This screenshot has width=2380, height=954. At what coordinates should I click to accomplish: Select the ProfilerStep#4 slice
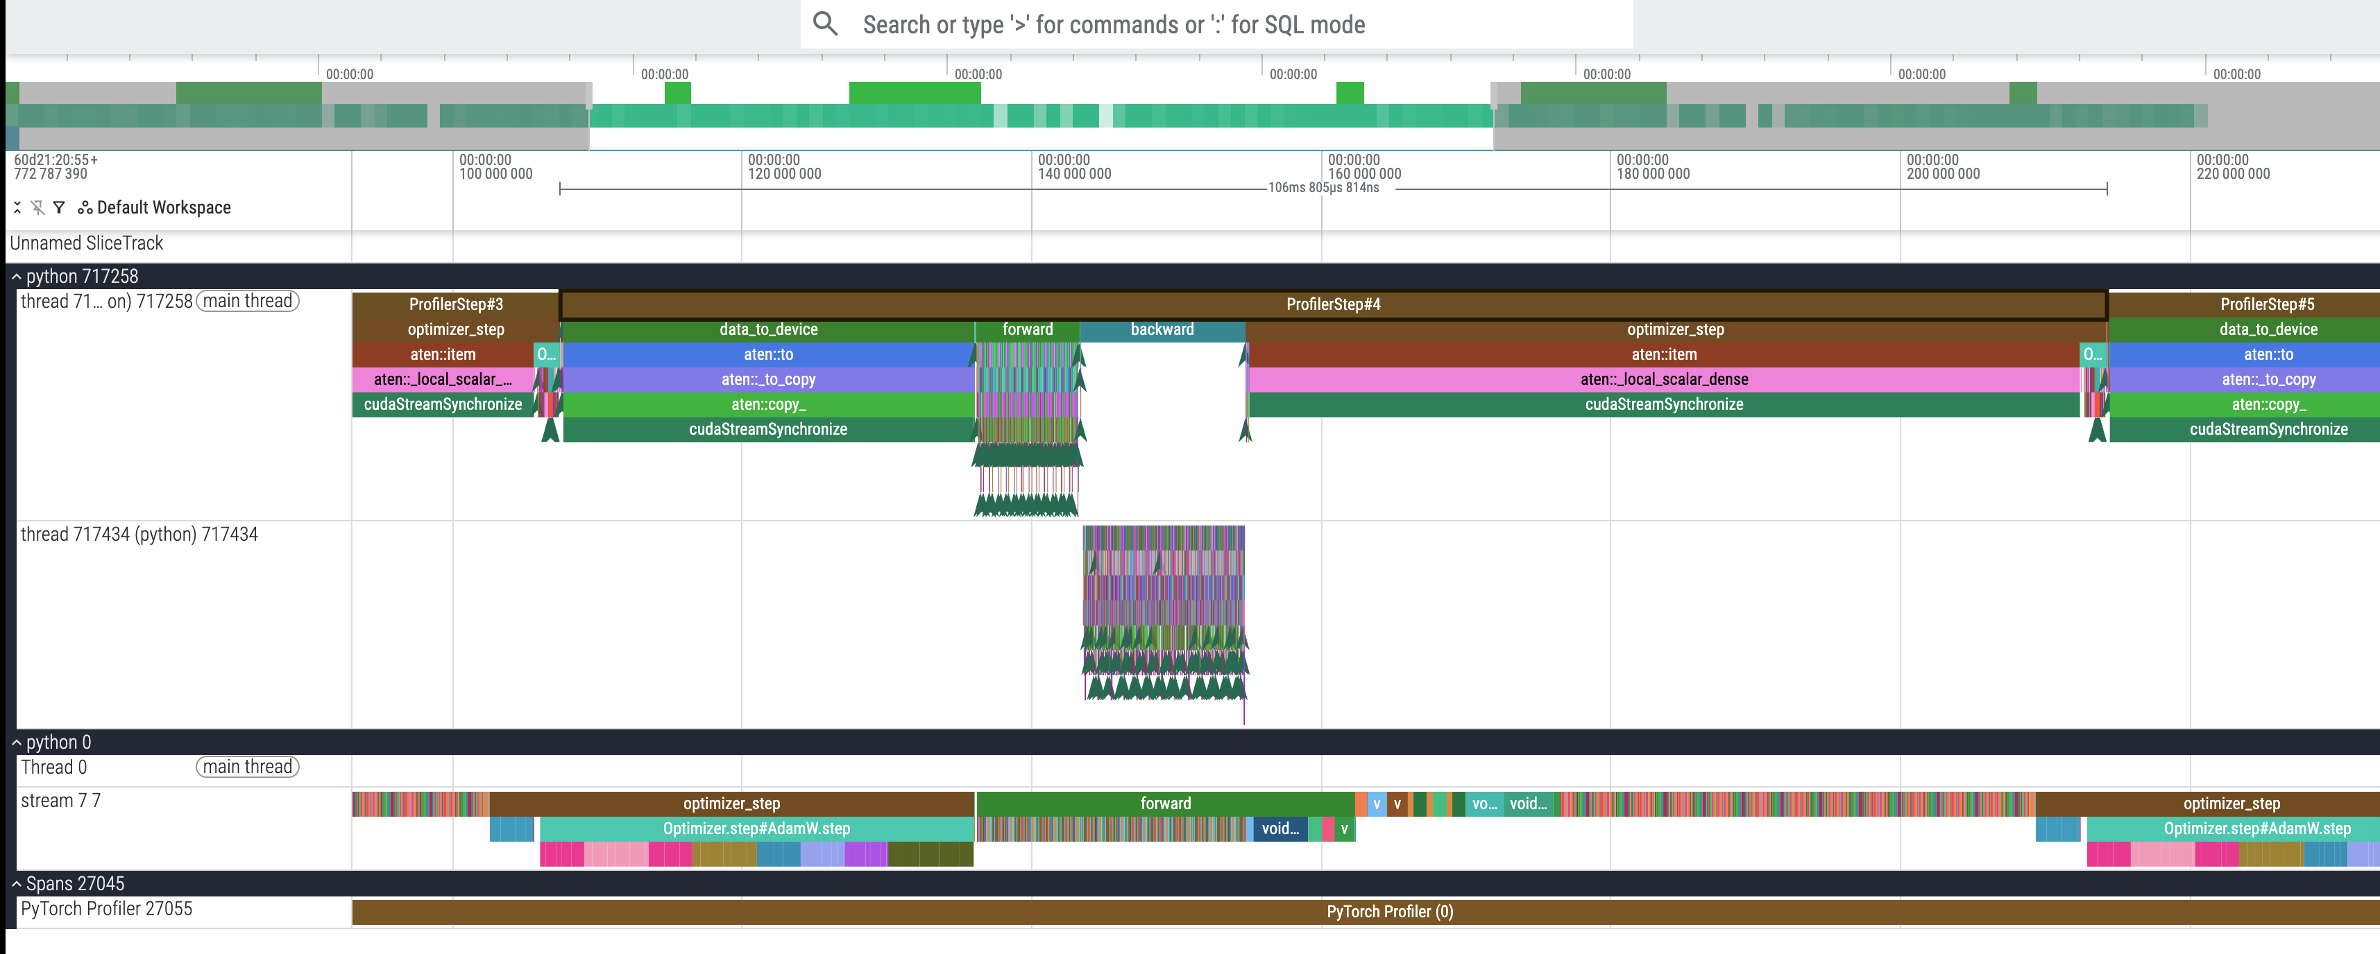pos(1332,305)
